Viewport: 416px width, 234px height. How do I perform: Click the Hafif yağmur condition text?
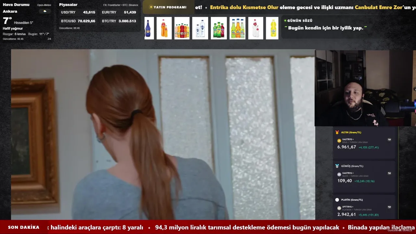(13, 29)
